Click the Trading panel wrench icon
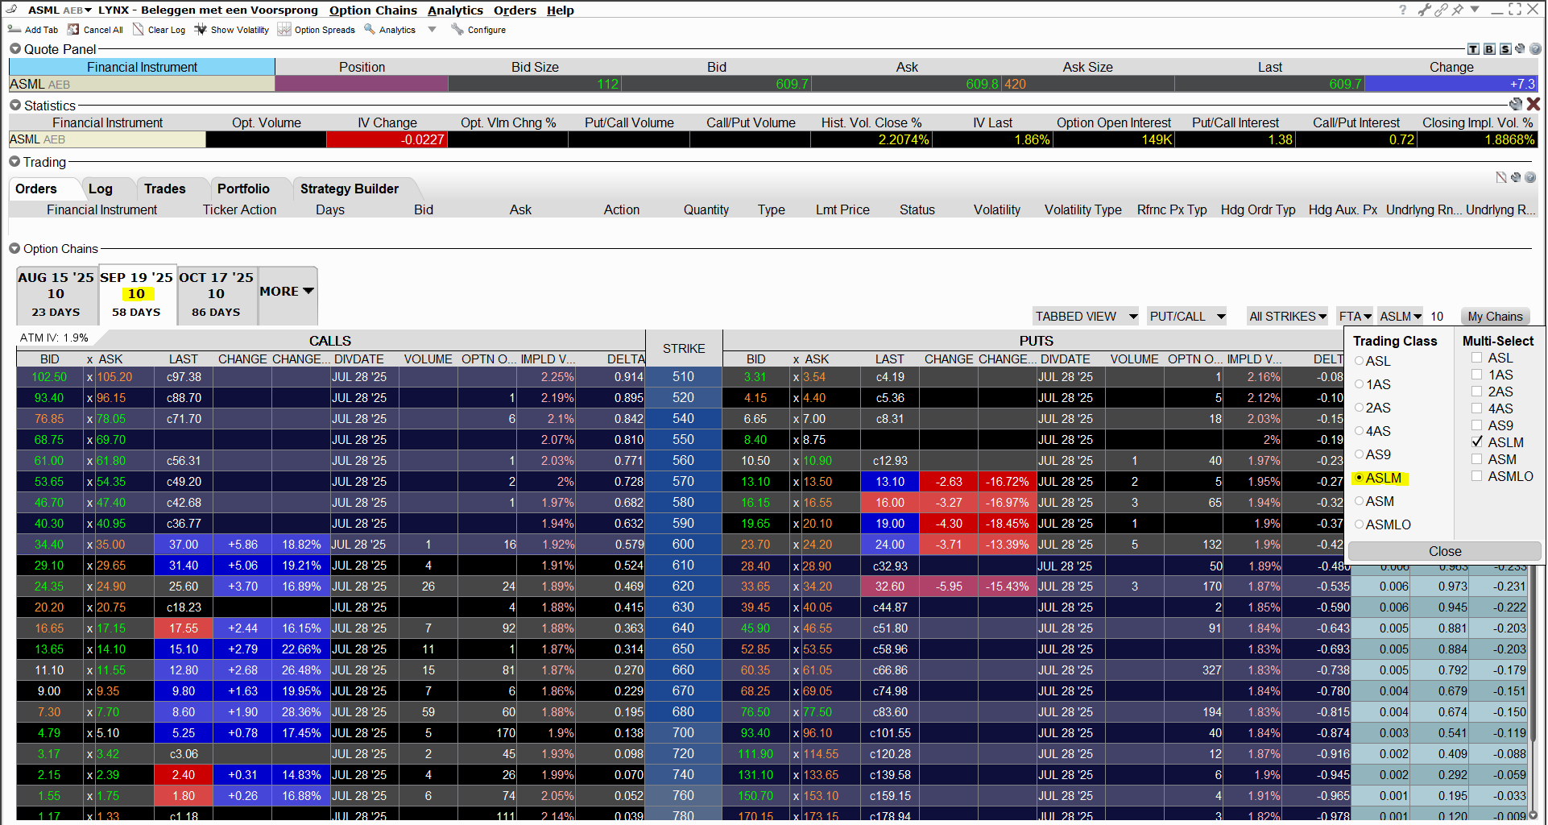This screenshot has height=825, width=1548. tap(1516, 177)
